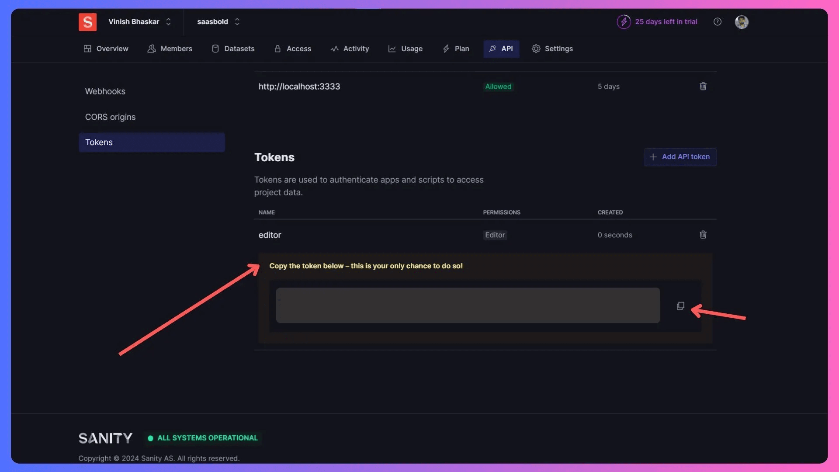Select the CORS origins sidebar item
The image size is (839, 472).
tap(110, 117)
